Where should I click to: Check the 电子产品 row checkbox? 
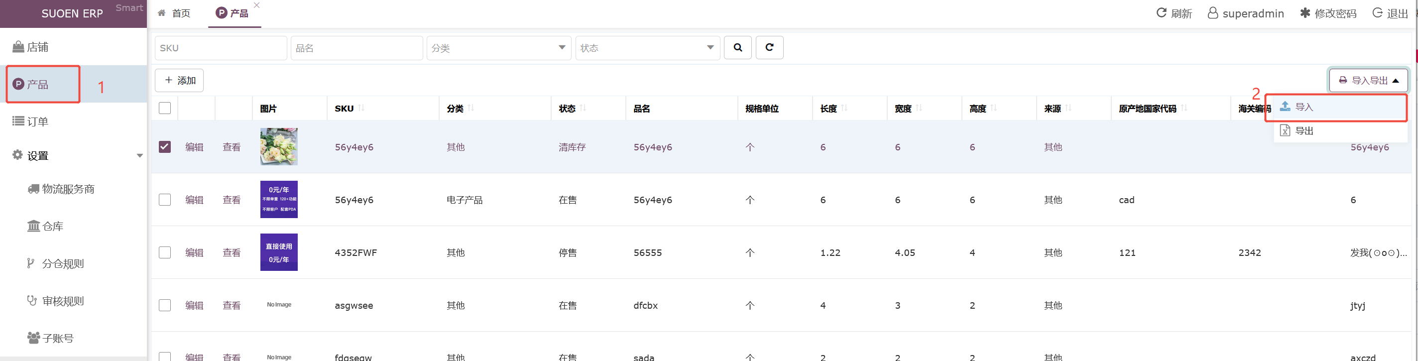coord(165,199)
